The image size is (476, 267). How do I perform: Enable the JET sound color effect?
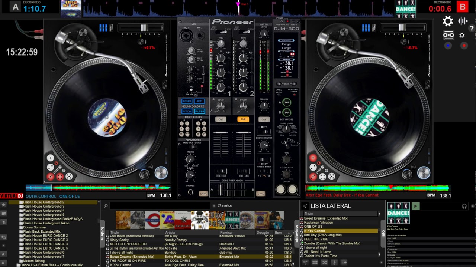pyautogui.click(x=200, y=101)
